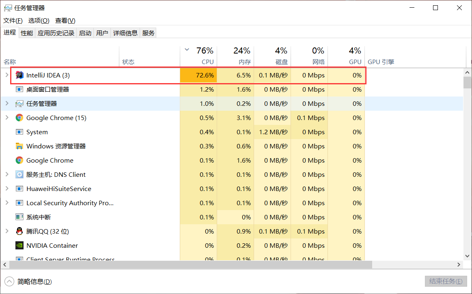Image resolution: width=472 pixels, height=294 pixels.
Task: Click the Google Chrome (15) icon
Action: tap(19, 118)
